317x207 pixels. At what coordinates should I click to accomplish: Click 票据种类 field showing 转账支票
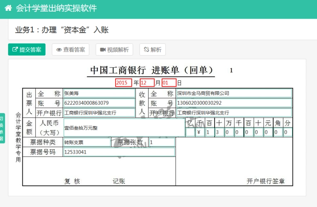87,142
